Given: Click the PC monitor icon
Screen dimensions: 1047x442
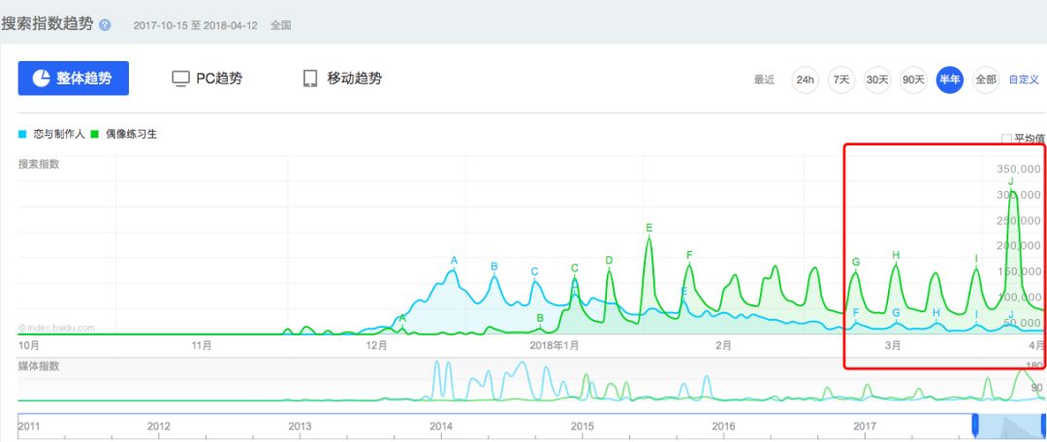Looking at the screenshot, I should click(180, 79).
